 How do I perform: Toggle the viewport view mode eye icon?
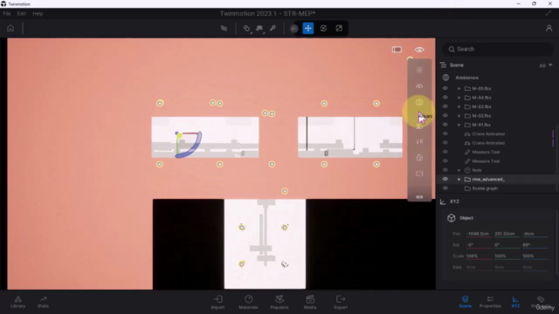point(419,49)
